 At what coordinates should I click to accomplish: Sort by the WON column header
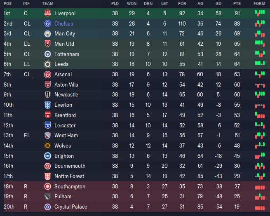click(132, 3)
